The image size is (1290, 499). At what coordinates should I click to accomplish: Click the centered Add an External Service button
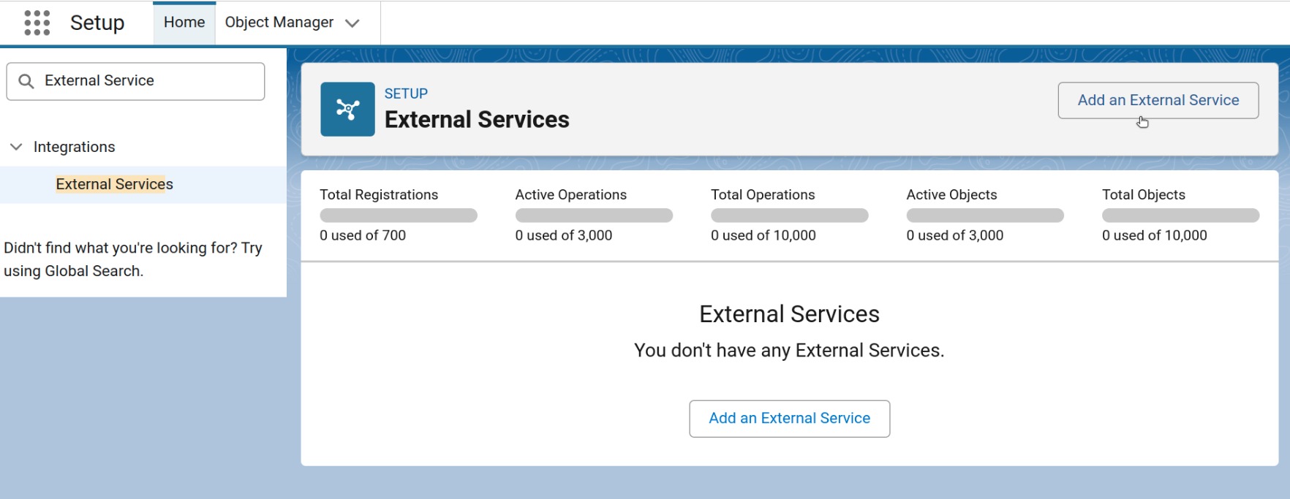coord(789,418)
